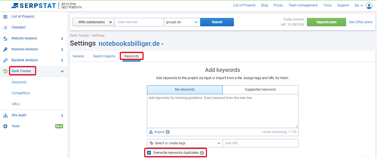Click the Checklist list icon in sidebar
This screenshot has width=377, height=158.
pyautogui.click(x=5, y=27)
